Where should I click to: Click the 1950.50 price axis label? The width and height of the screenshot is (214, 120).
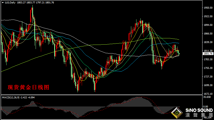tap(208, 8)
